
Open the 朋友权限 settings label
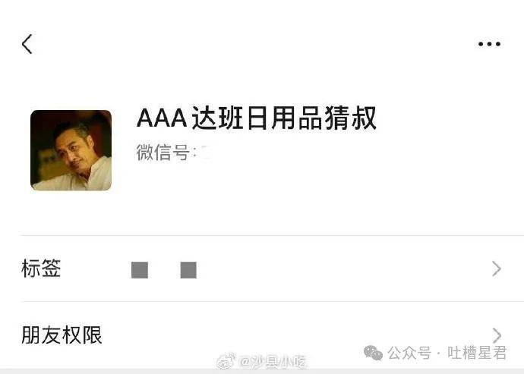pyautogui.click(x=62, y=335)
